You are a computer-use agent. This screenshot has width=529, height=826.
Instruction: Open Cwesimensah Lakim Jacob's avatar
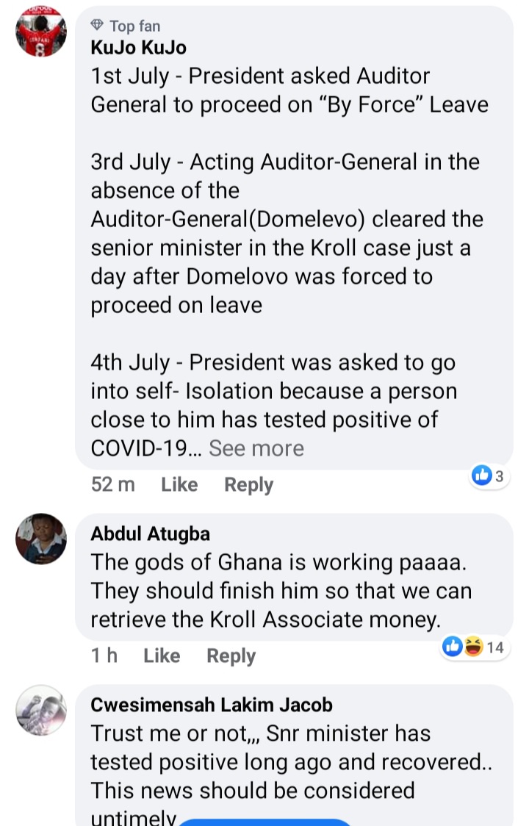(42, 711)
